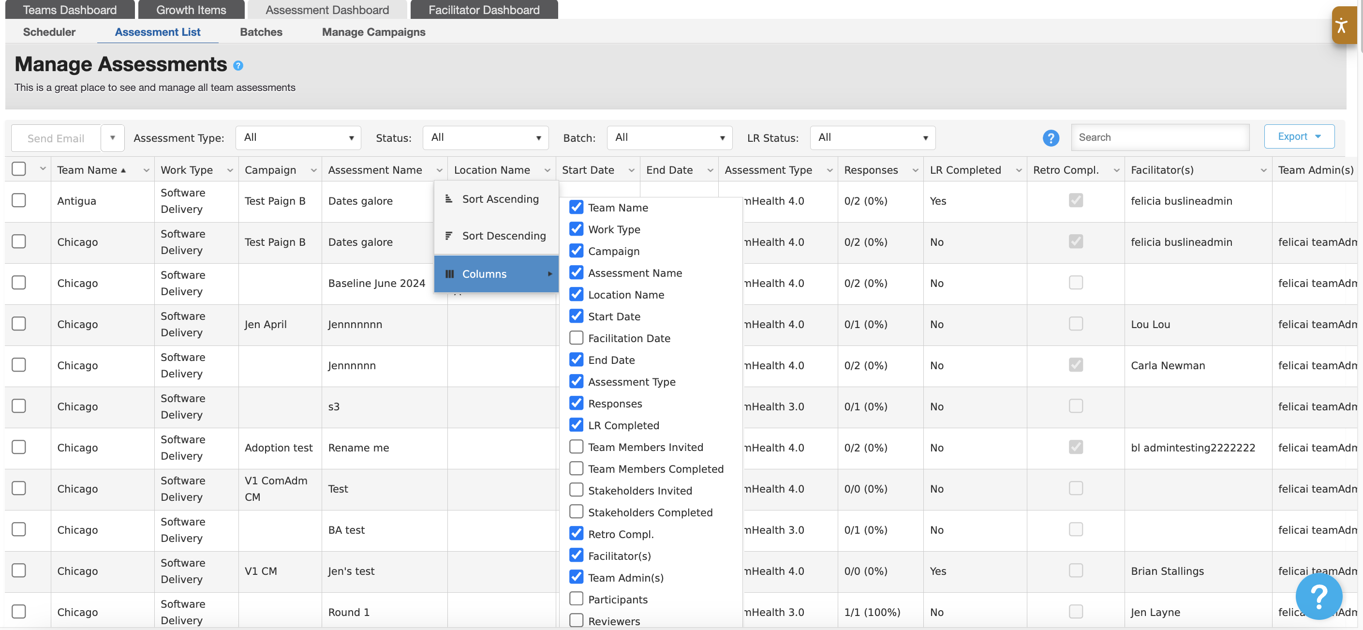Viewport: 1363px width, 630px height.
Task: Select the Round 1 row checkbox
Action: point(19,612)
